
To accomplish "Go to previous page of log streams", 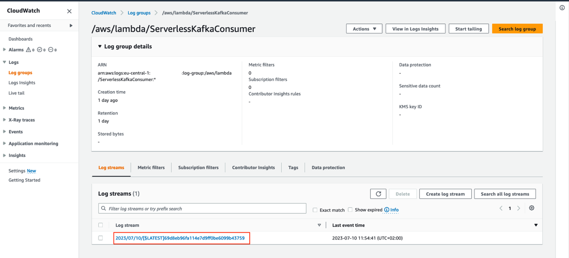I will click(501, 208).
